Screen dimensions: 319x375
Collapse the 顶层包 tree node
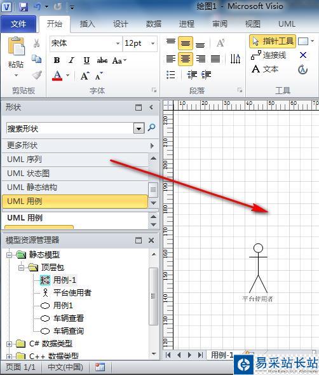(21, 268)
